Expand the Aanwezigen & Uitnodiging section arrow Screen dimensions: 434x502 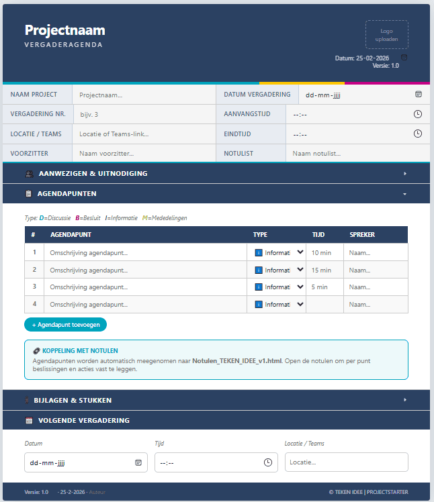(x=405, y=174)
